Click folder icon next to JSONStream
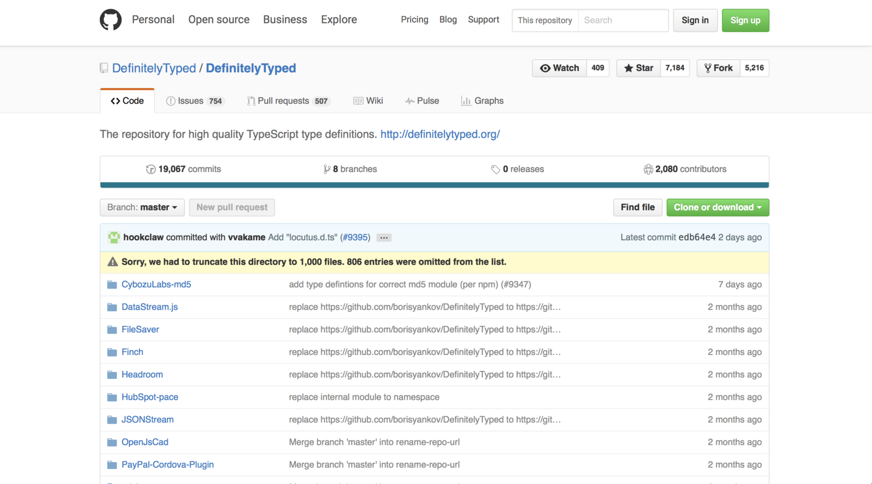Image resolution: width=872 pixels, height=484 pixels. [112, 420]
